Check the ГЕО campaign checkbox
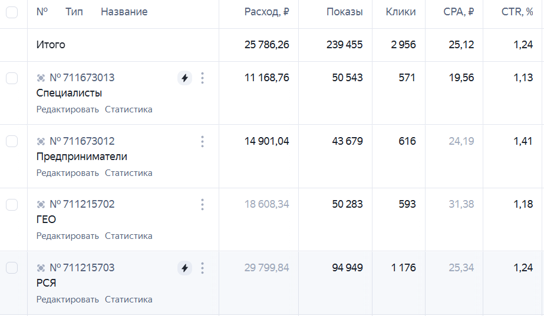The height and width of the screenshot is (316, 544). pos(12,204)
